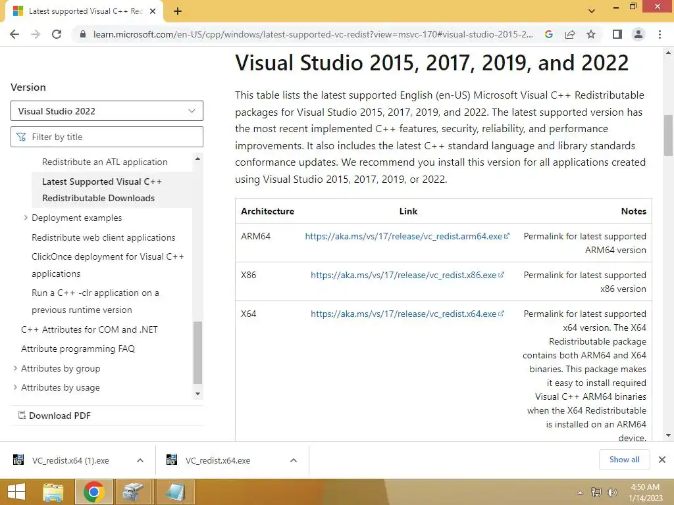Open the vc_redist.x86.exe download link
The image size is (674, 505).
point(407,275)
